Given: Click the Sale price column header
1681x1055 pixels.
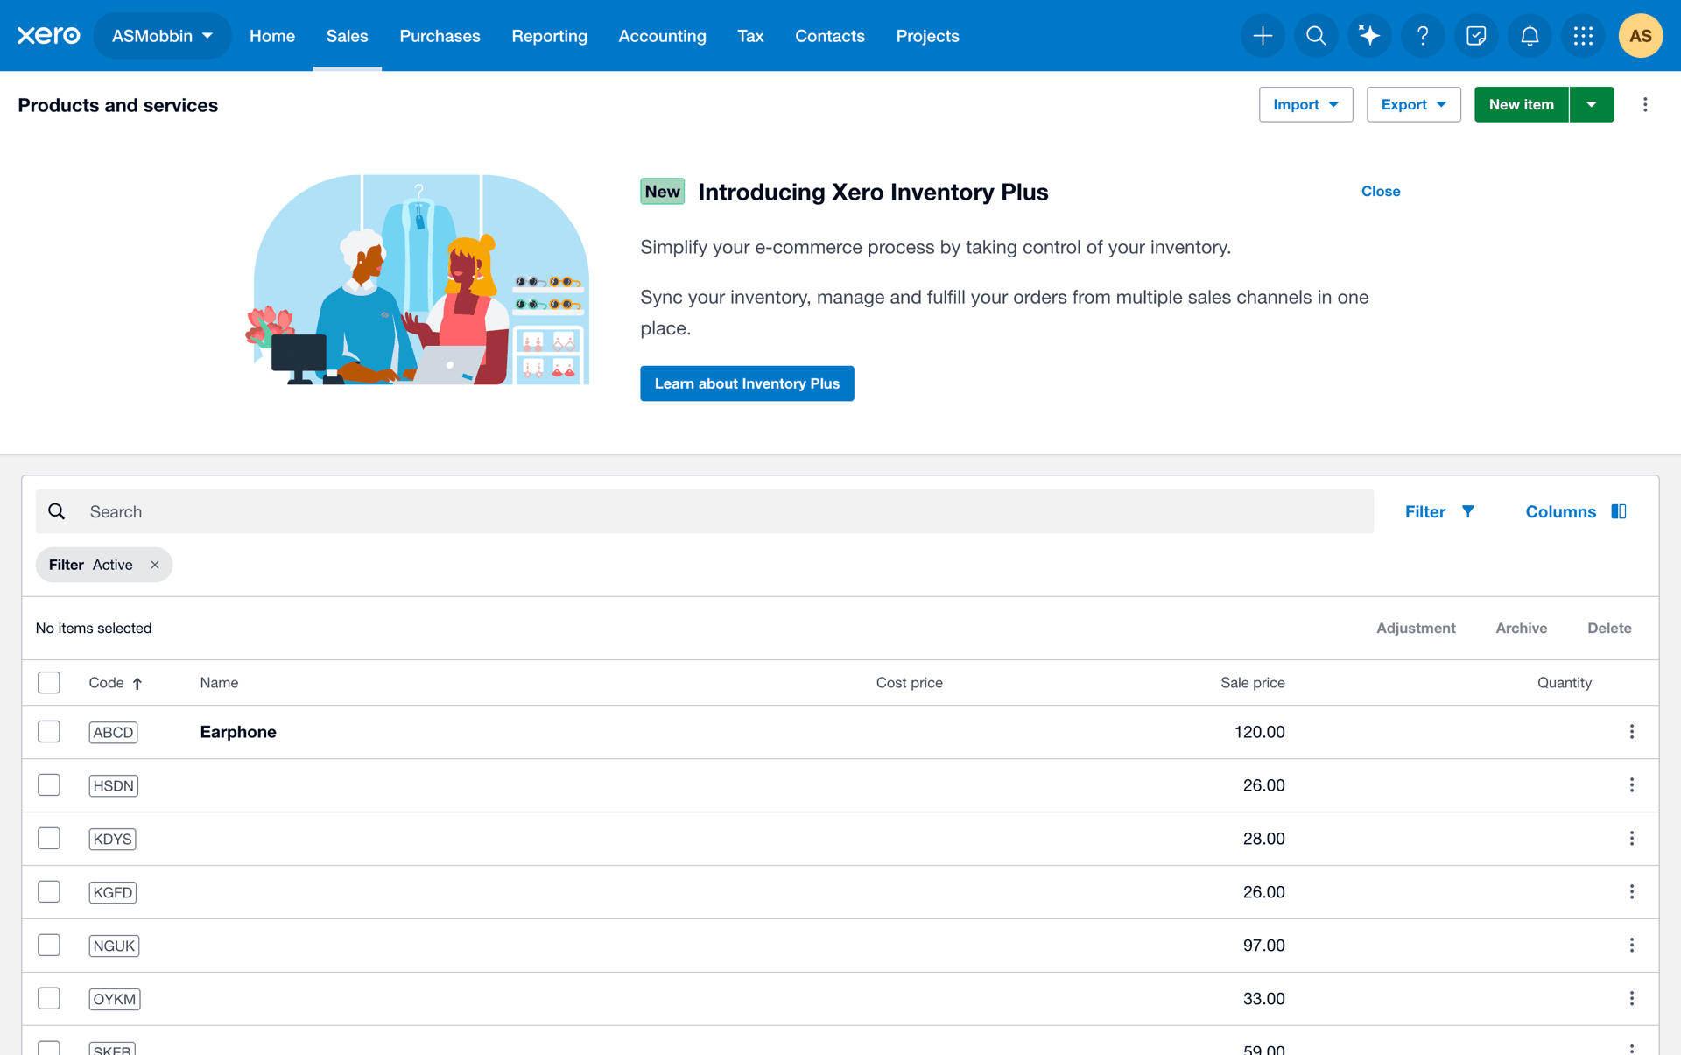Looking at the screenshot, I should tap(1252, 683).
